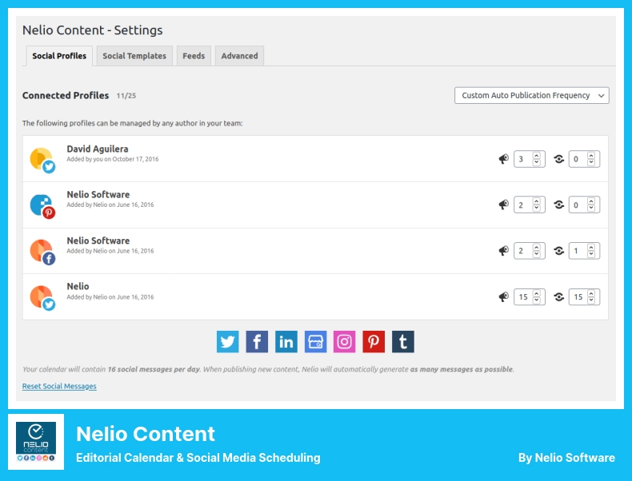Add a Pinterest profile icon
This screenshot has width=632, height=481.
point(374,342)
